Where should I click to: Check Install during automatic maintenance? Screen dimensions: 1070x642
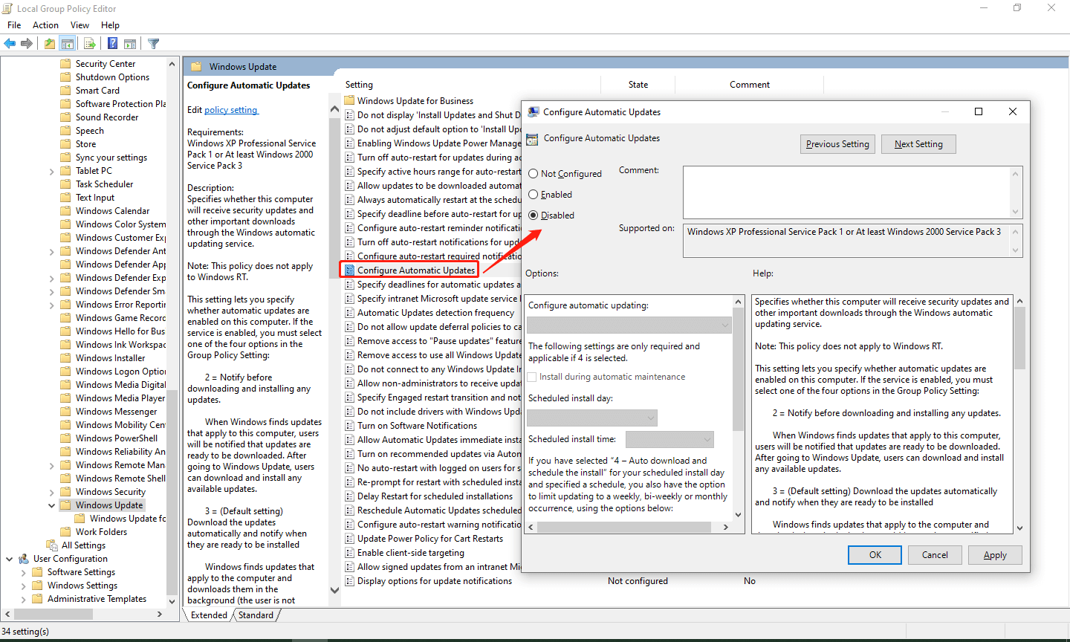(532, 377)
